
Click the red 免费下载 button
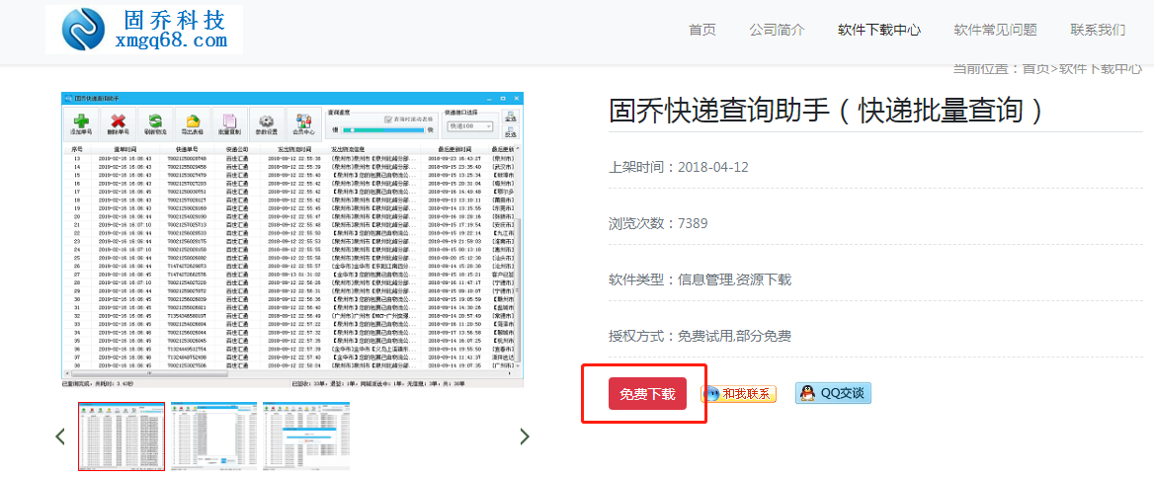pos(647,393)
